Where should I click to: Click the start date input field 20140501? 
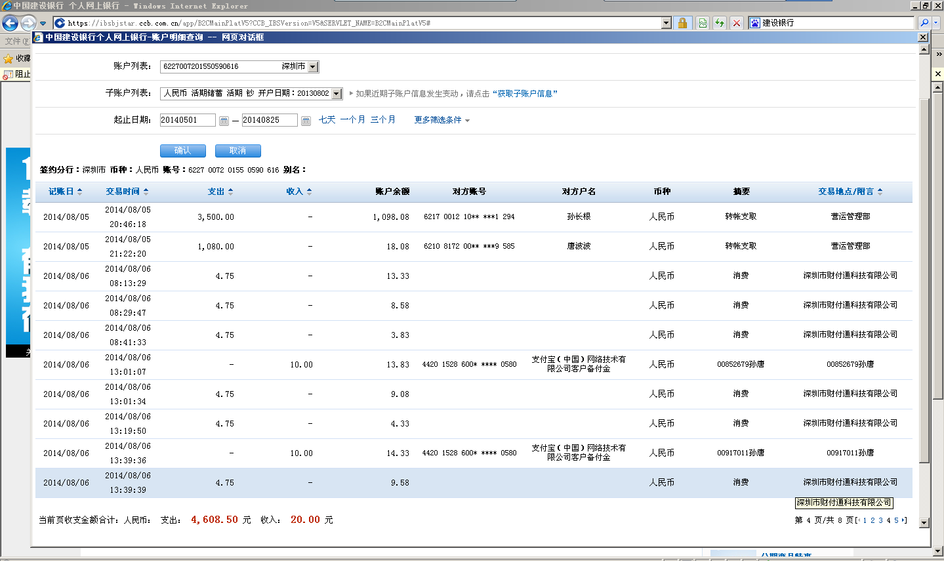187,120
